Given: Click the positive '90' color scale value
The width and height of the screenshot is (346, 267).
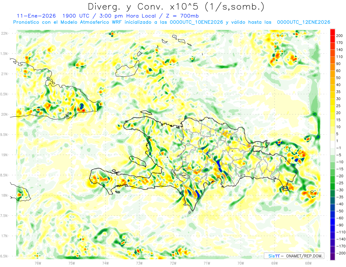Looking at the screenshot, I should (339, 64).
